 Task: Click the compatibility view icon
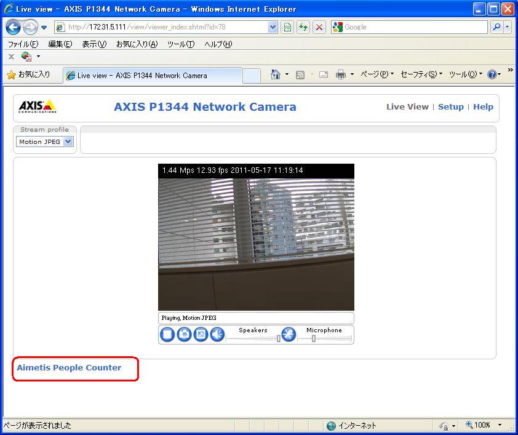[x=287, y=27]
